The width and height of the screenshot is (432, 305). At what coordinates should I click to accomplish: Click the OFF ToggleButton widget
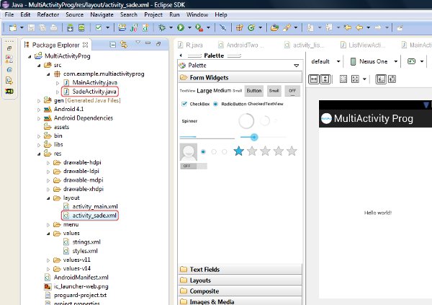tap(292, 91)
